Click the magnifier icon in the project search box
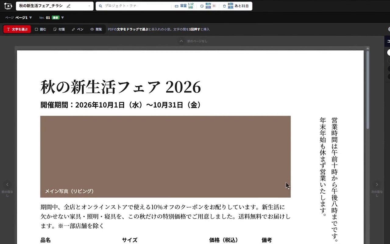 click(101, 6)
